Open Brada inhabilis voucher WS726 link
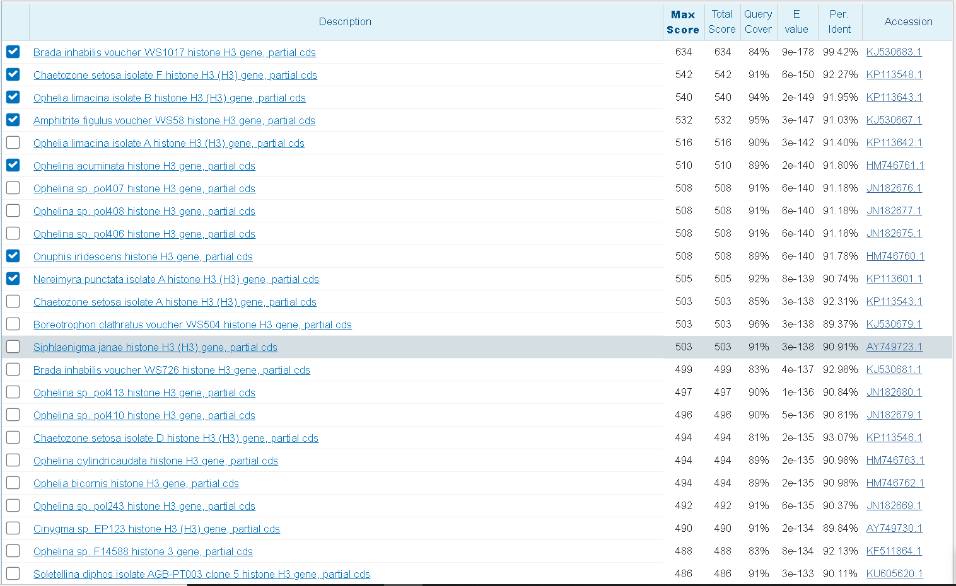The image size is (956, 586). click(172, 370)
